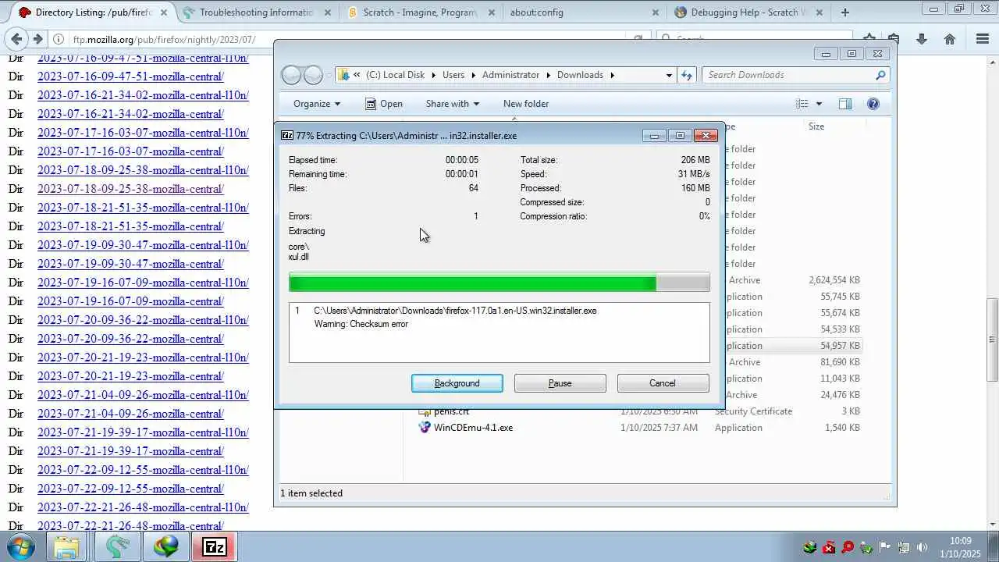Click Explorer's back navigation button
This screenshot has height=562, width=999.
pyautogui.click(x=291, y=75)
